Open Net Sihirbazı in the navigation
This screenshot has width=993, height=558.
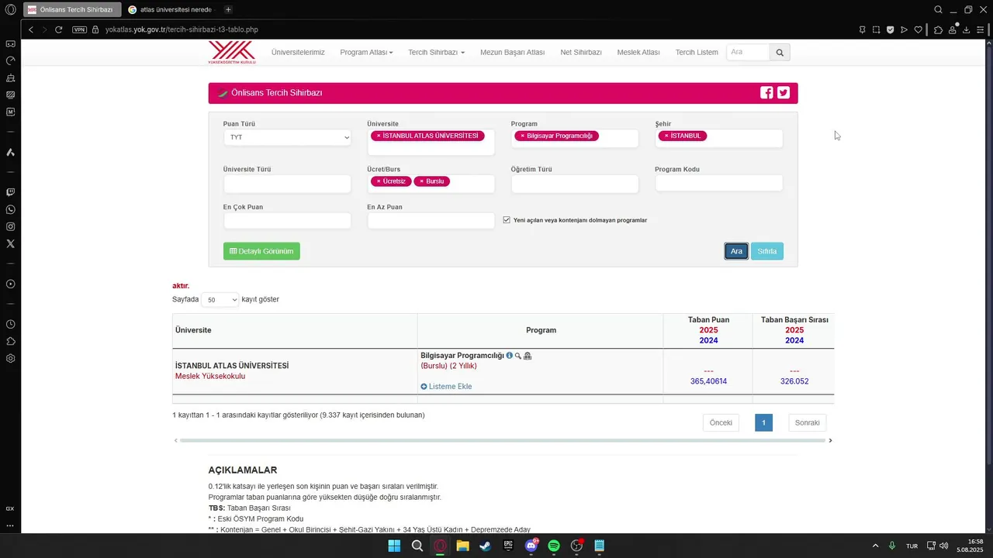coord(581,52)
